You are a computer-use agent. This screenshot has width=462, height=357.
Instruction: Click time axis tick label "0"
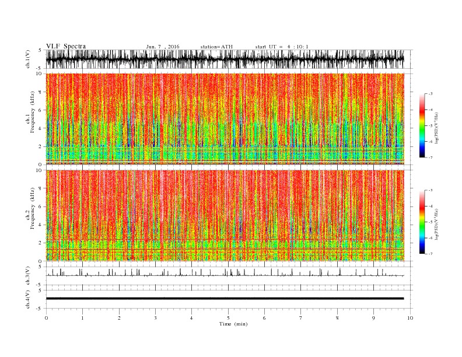[x=46, y=318]
